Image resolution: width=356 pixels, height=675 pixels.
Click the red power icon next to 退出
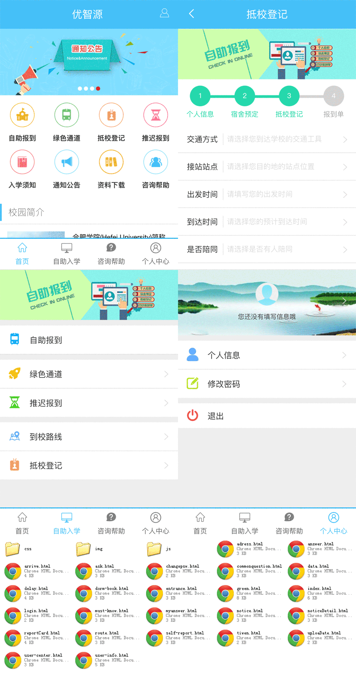[192, 416]
